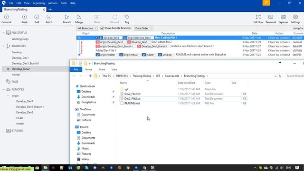Click the Commit toolbar icon
The width and height of the screenshot is (304, 171).
(6, 19)
